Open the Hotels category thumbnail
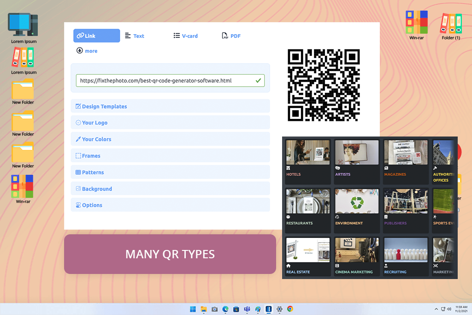The image size is (472, 315). [x=307, y=152]
